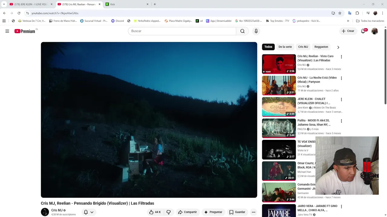
Task: Select the Cris MJ filter chip
Action: [x=303, y=47]
